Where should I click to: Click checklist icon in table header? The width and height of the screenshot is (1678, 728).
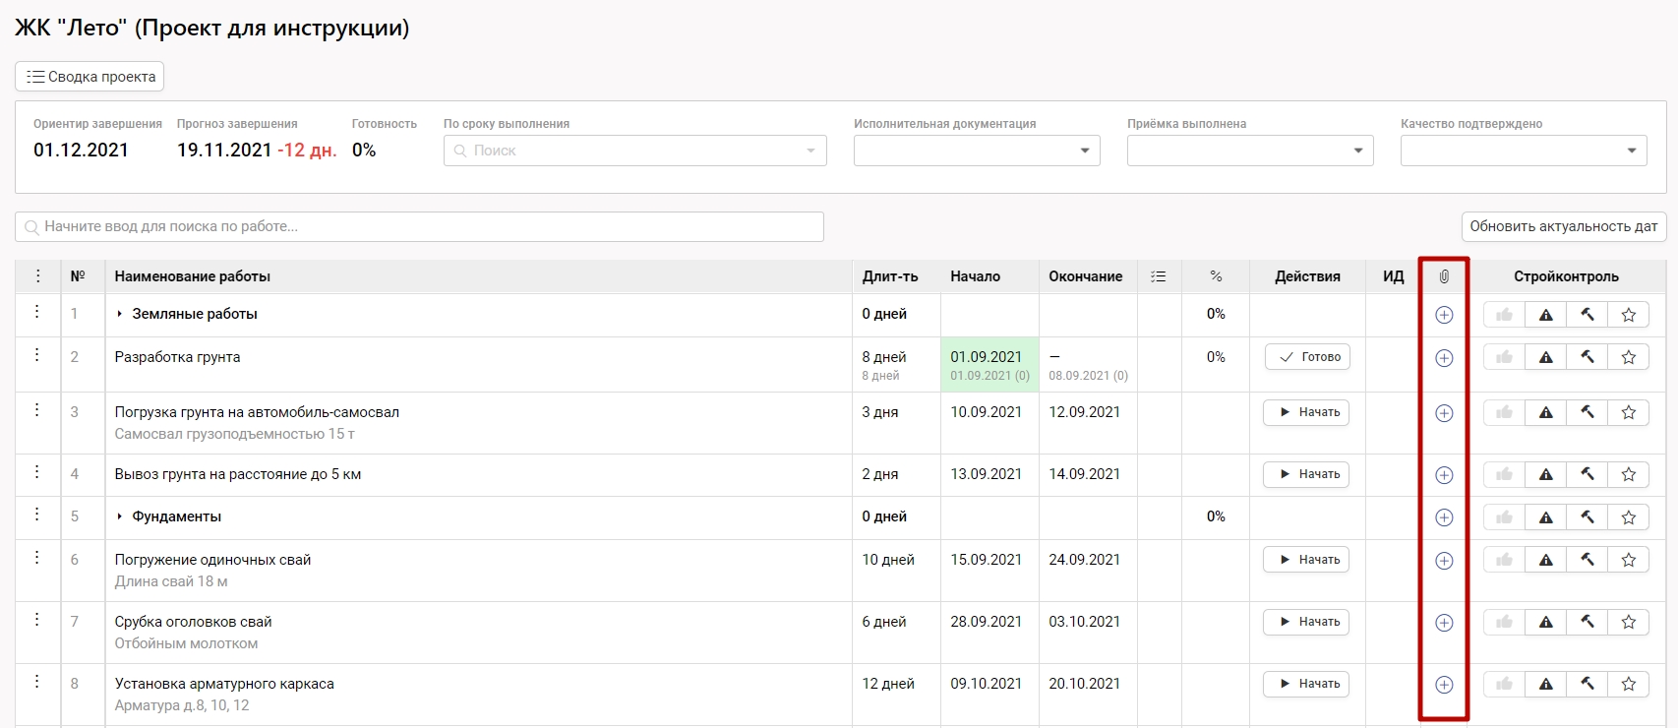[x=1159, y=276]
